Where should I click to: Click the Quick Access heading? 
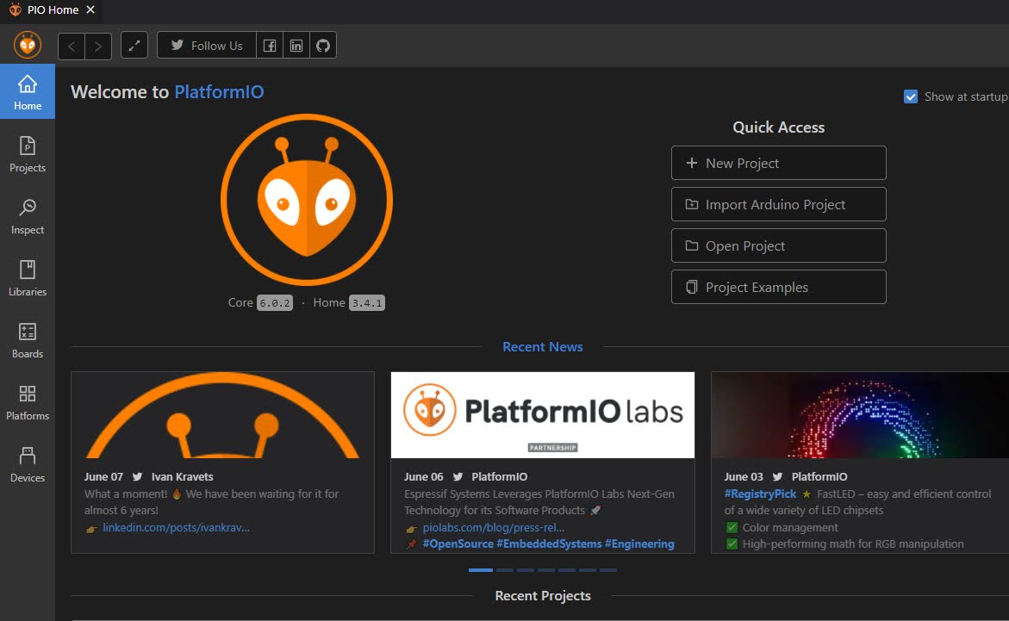click(779, 127)
